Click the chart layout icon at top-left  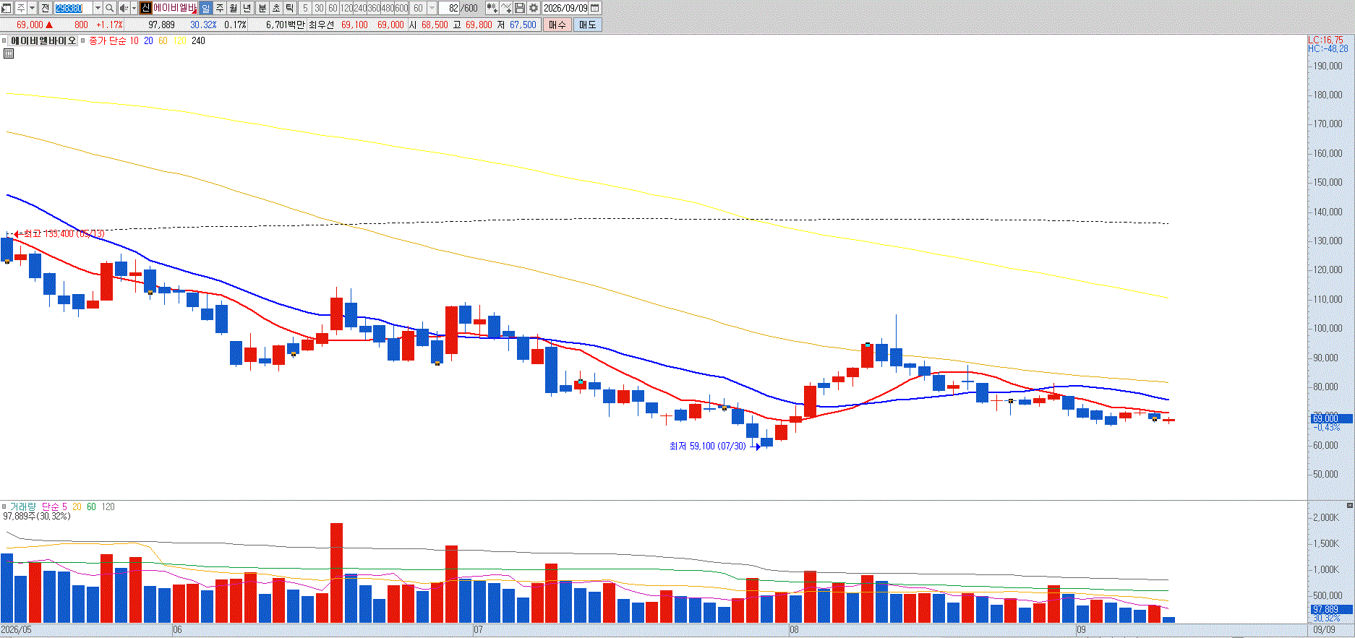tap(7, 8)
